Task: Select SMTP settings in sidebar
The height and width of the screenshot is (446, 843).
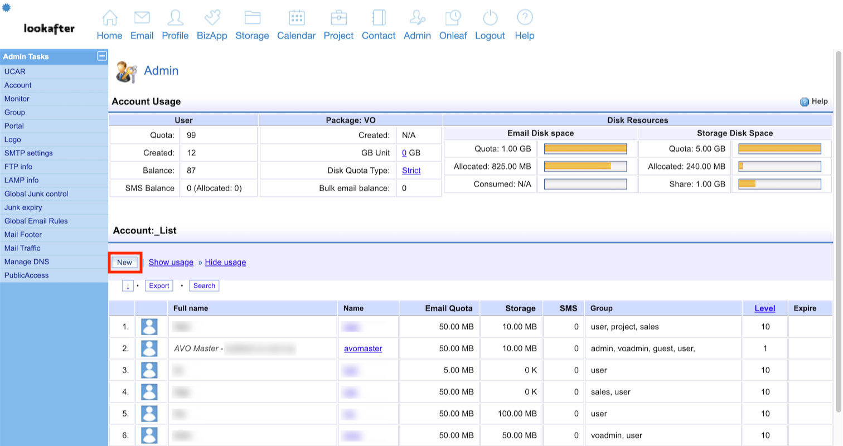Action: 28,153
